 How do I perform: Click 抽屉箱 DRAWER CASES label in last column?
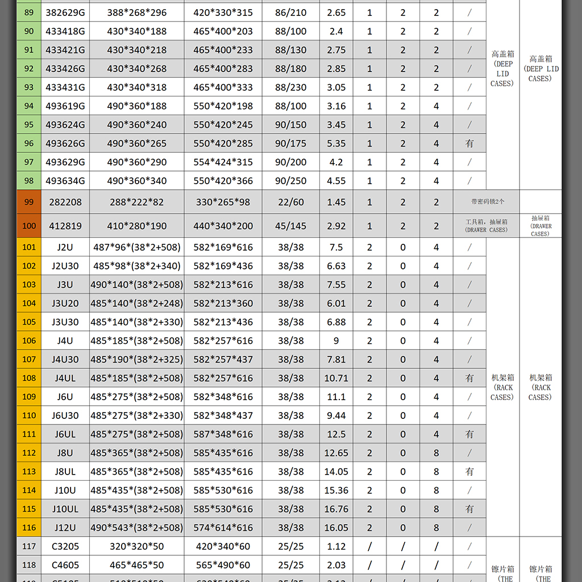point(541,226)
